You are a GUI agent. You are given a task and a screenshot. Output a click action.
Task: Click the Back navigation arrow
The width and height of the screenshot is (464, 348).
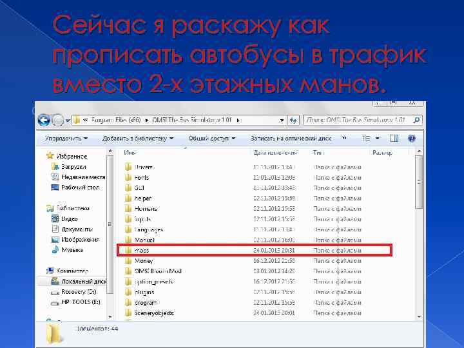[44, 120]
